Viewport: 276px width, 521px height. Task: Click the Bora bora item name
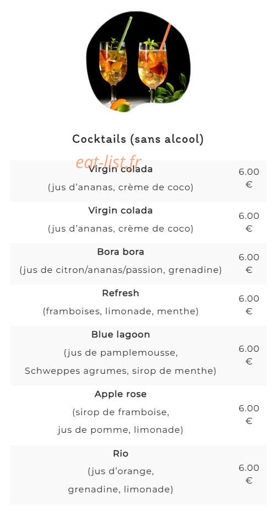(121, 252)
